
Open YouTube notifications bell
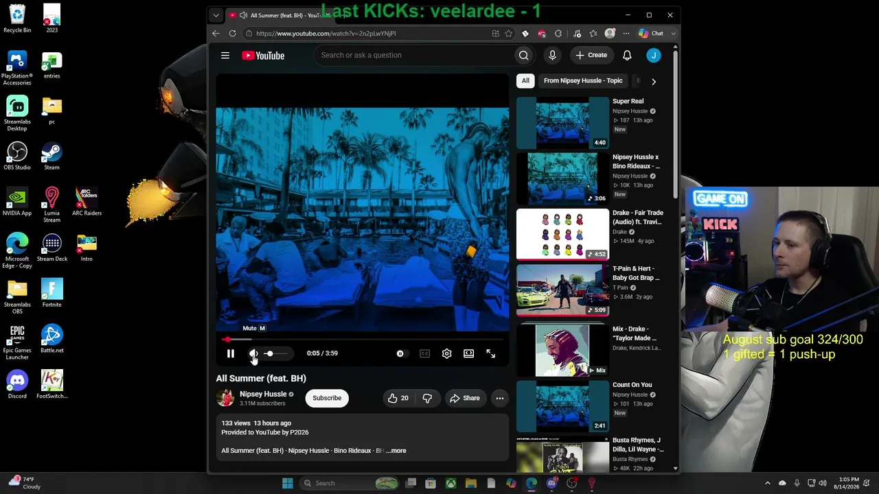pyautogui.click(x=627, y=55)
